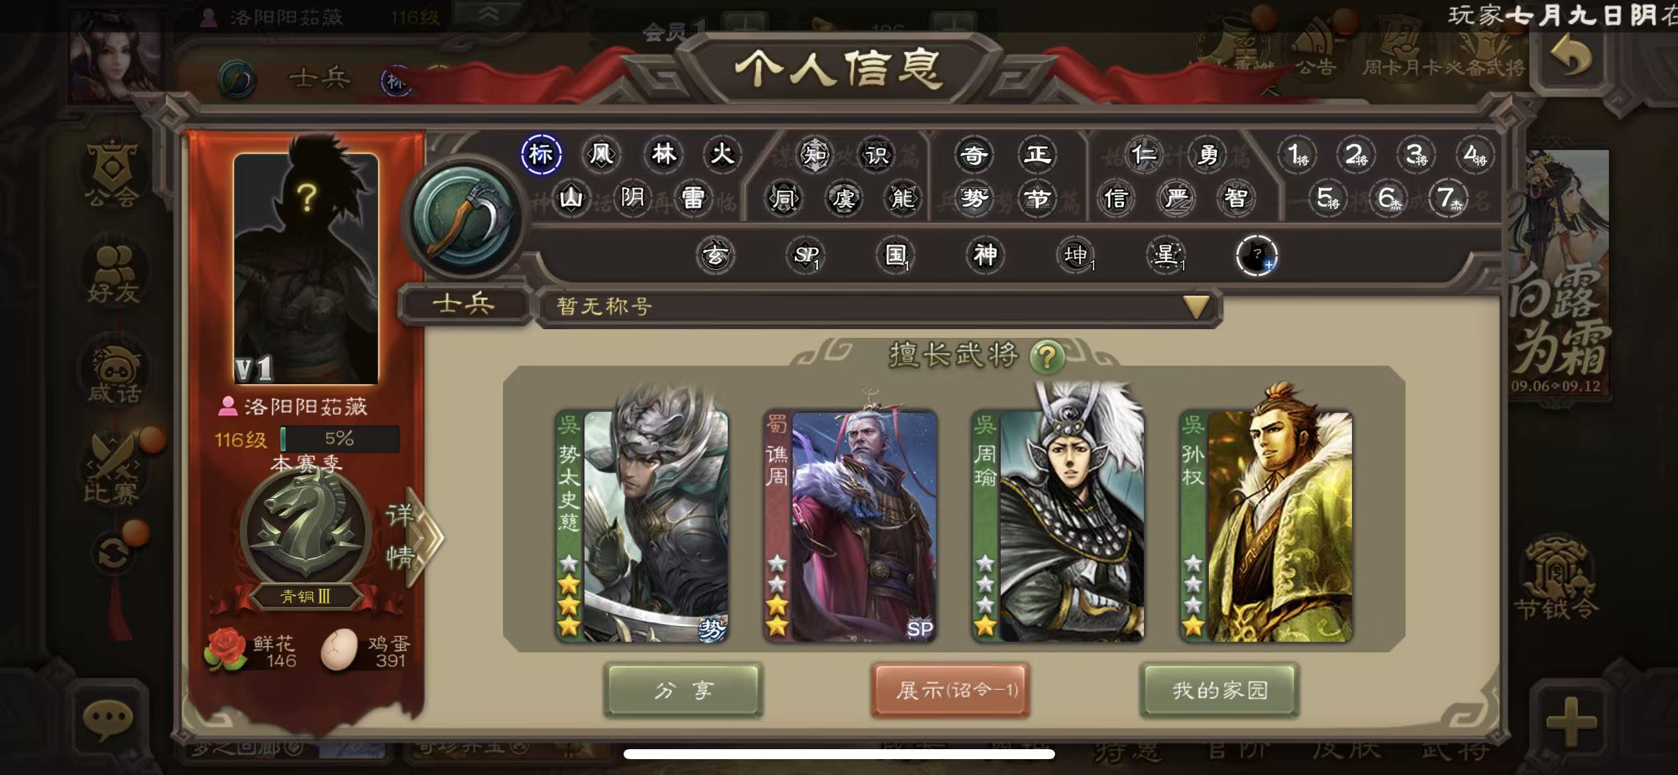Viewport: 1678px width, 775px height.
Task: Expand the 详情 season details arrow
Action: (414, 537)
